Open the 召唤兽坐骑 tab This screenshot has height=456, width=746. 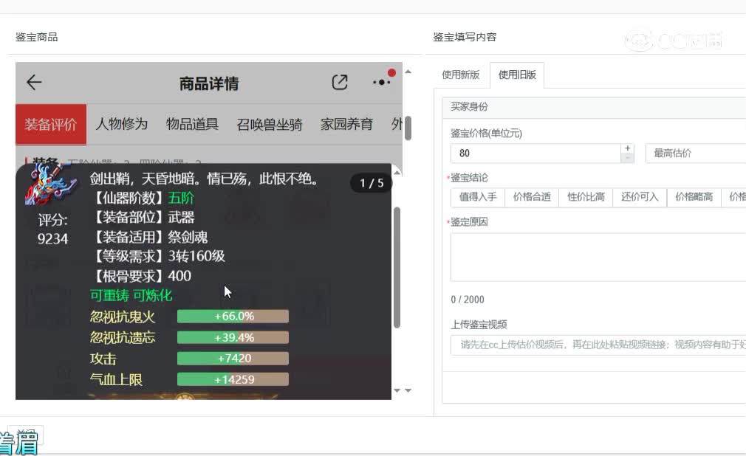click(x=270, y=124)
